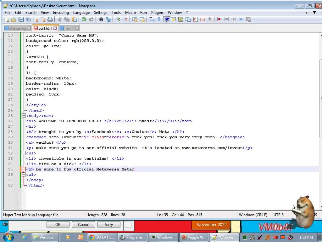Open the File menu
This screenshot has height=242, width=322.
(x=8, y=13)
